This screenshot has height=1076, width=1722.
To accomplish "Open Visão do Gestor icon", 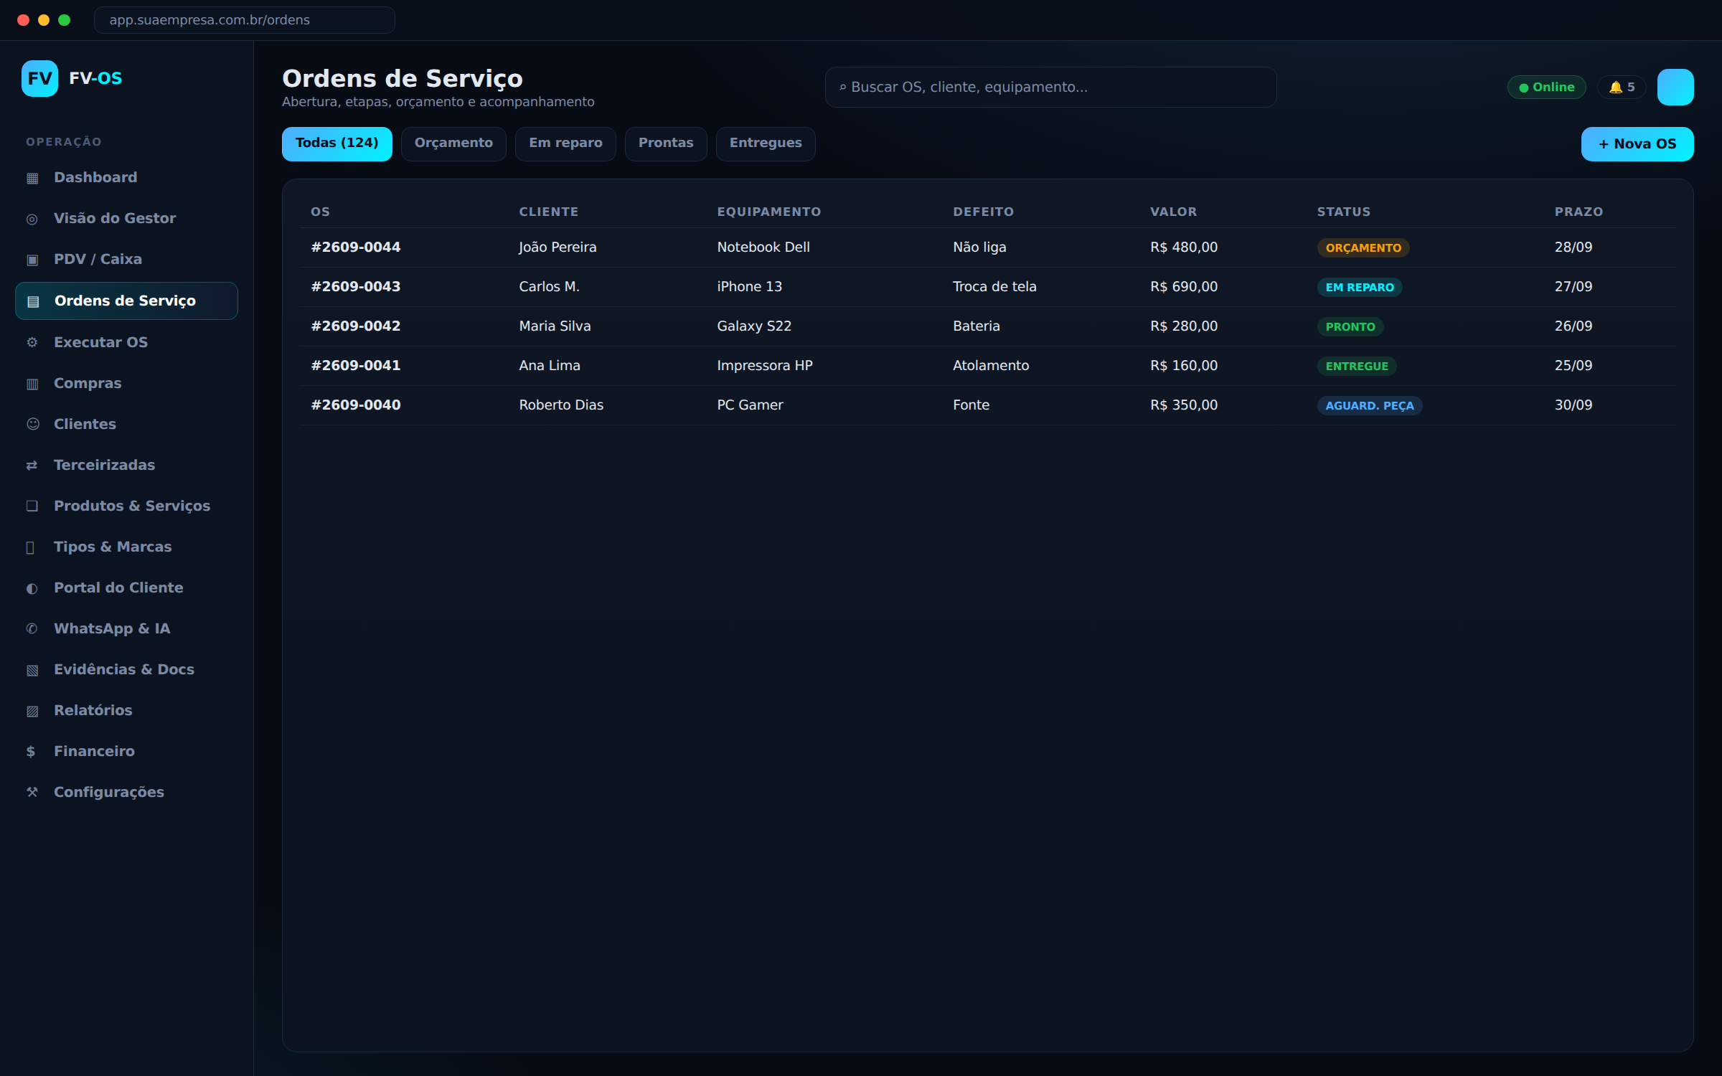I will coord(32,219).
